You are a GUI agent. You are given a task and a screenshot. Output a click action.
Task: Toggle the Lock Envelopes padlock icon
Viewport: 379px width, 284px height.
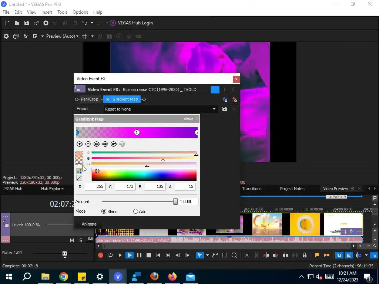(305, 255)
